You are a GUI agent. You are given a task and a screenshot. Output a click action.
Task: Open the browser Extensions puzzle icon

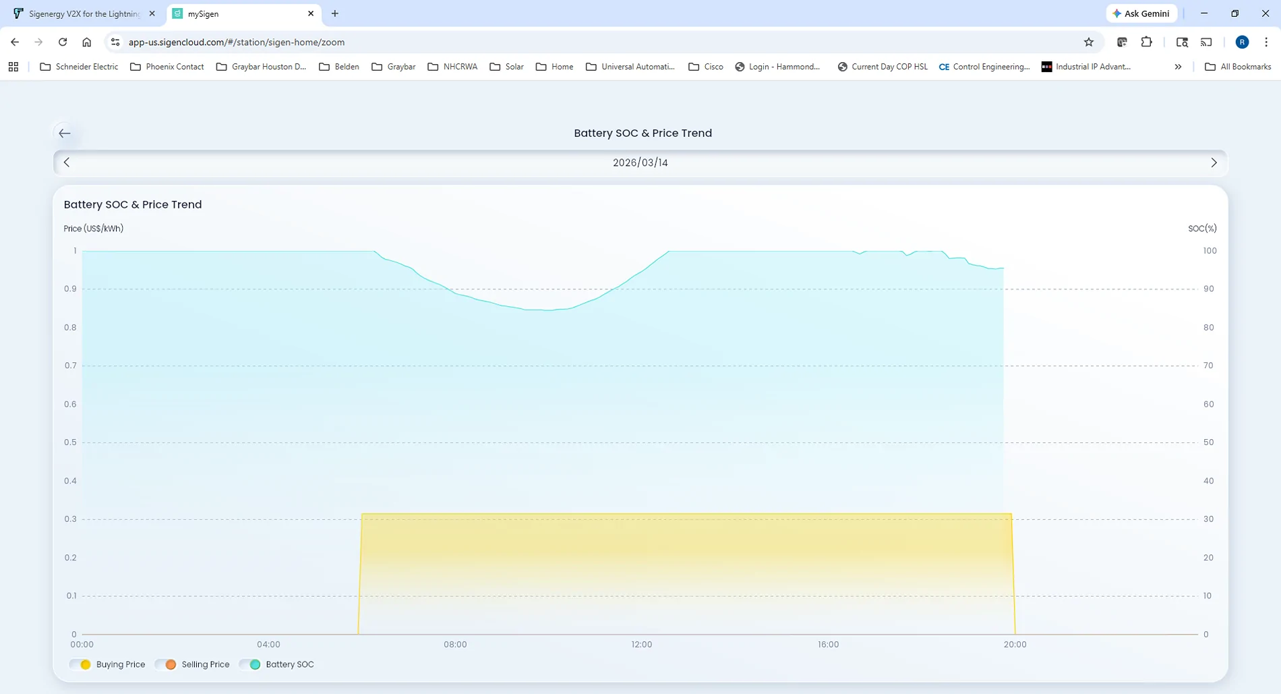(x=1146, y=42)
